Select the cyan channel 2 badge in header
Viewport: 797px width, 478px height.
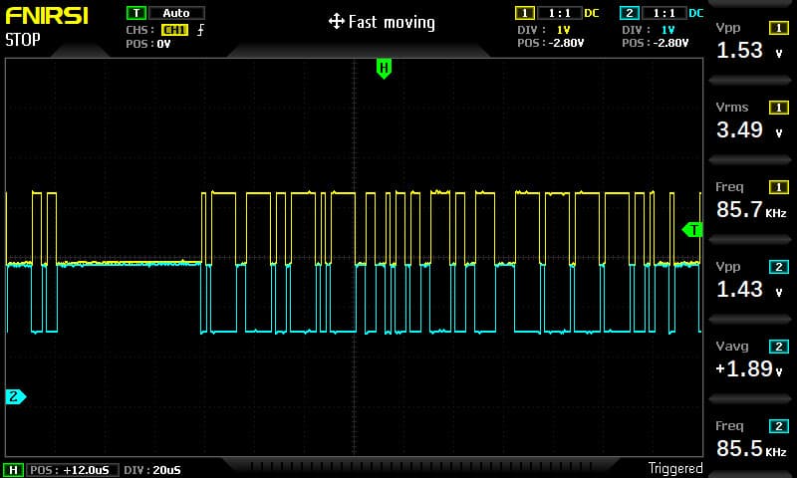pyautogui.click(x=629, y=13)
